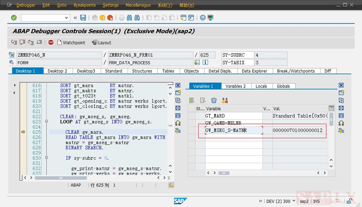The height and width of the screenshot is (207, 362).
Task: Select the Locals tab
Action: [261, 86]
